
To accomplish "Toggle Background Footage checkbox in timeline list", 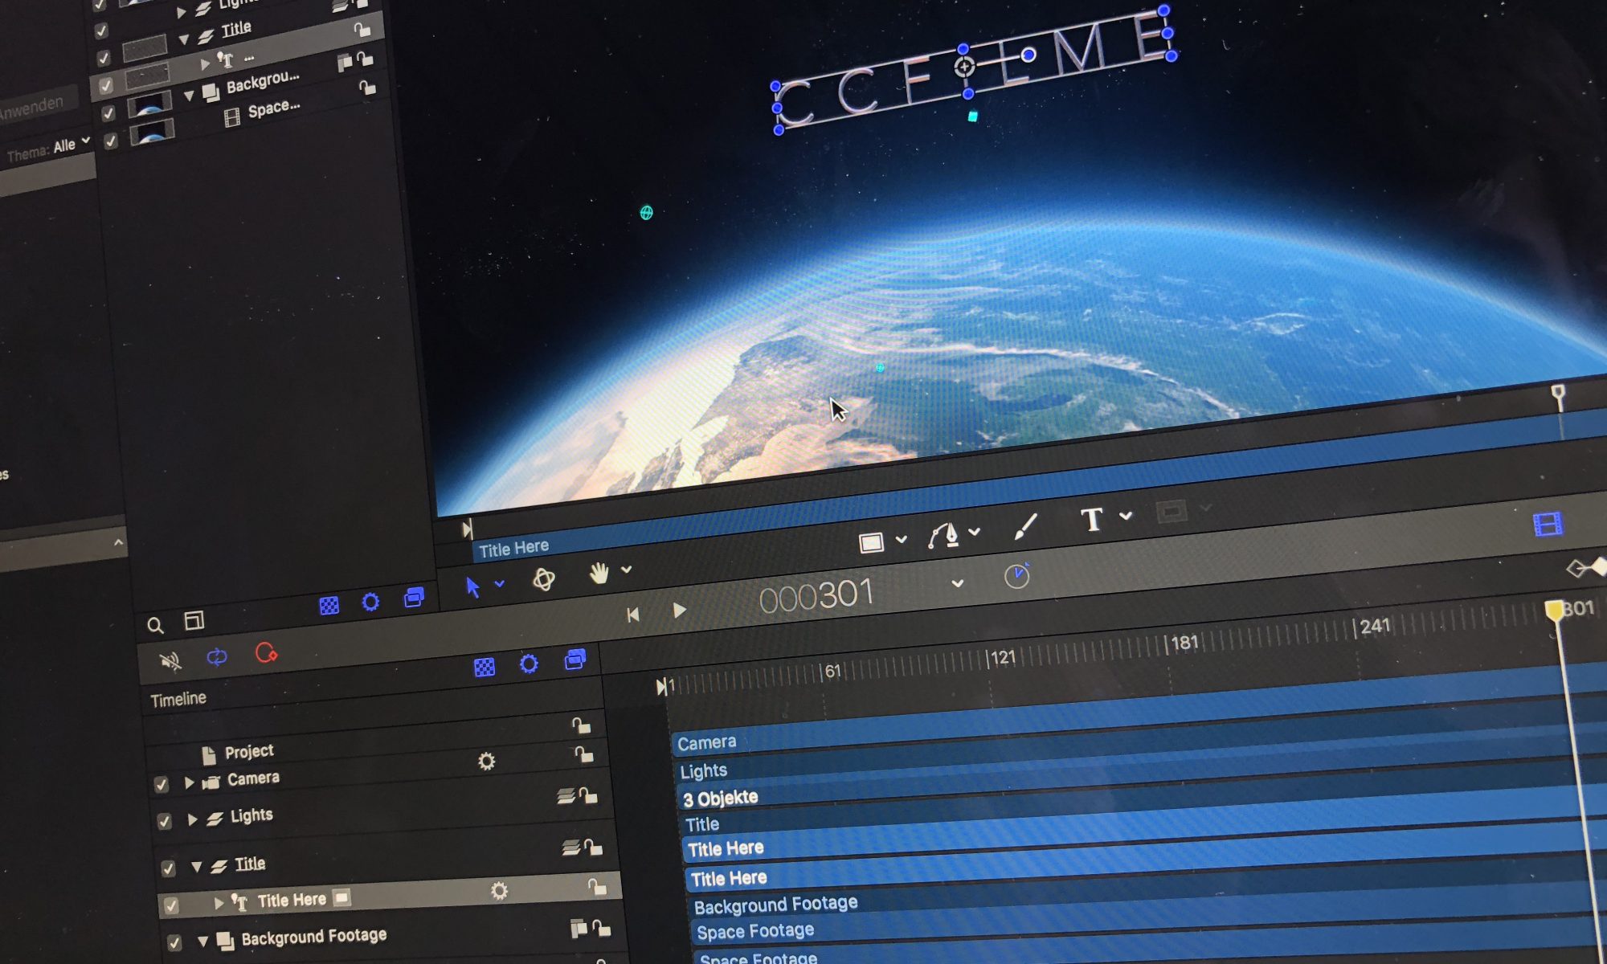I will (x=174, y=943).
